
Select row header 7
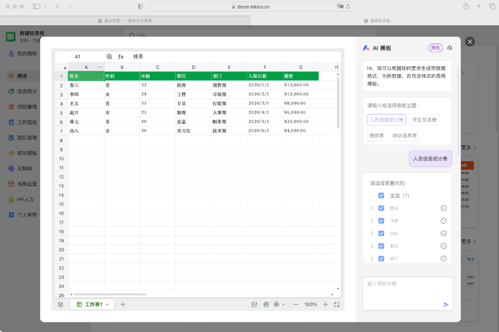[x=62, y=131]
